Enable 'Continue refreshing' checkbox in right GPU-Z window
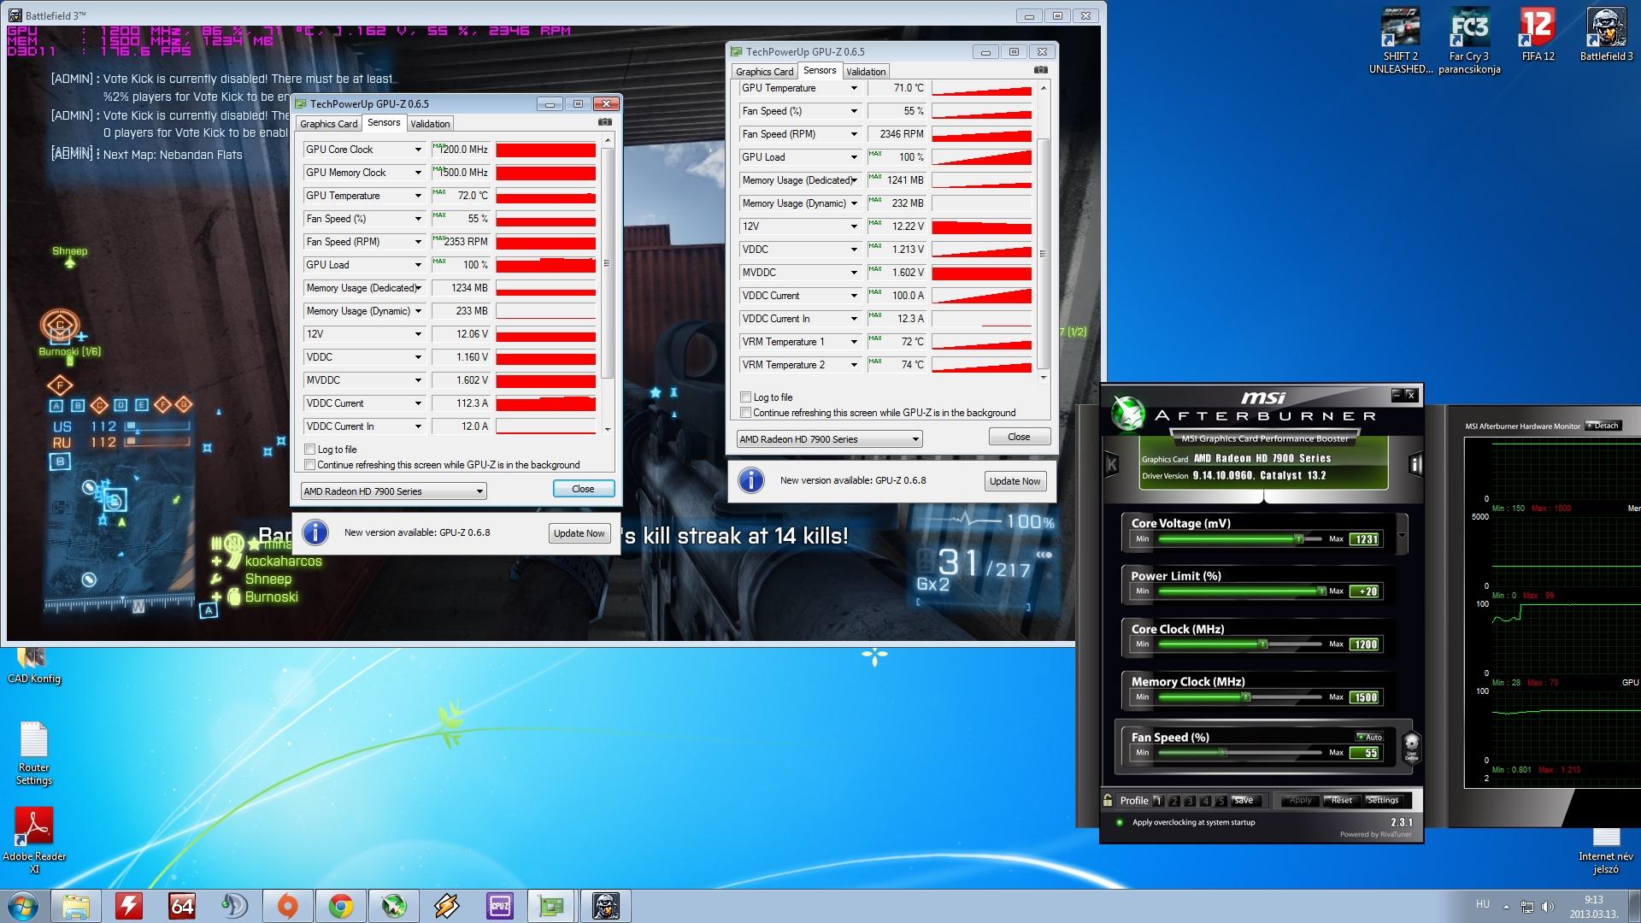 pos(746,413)
